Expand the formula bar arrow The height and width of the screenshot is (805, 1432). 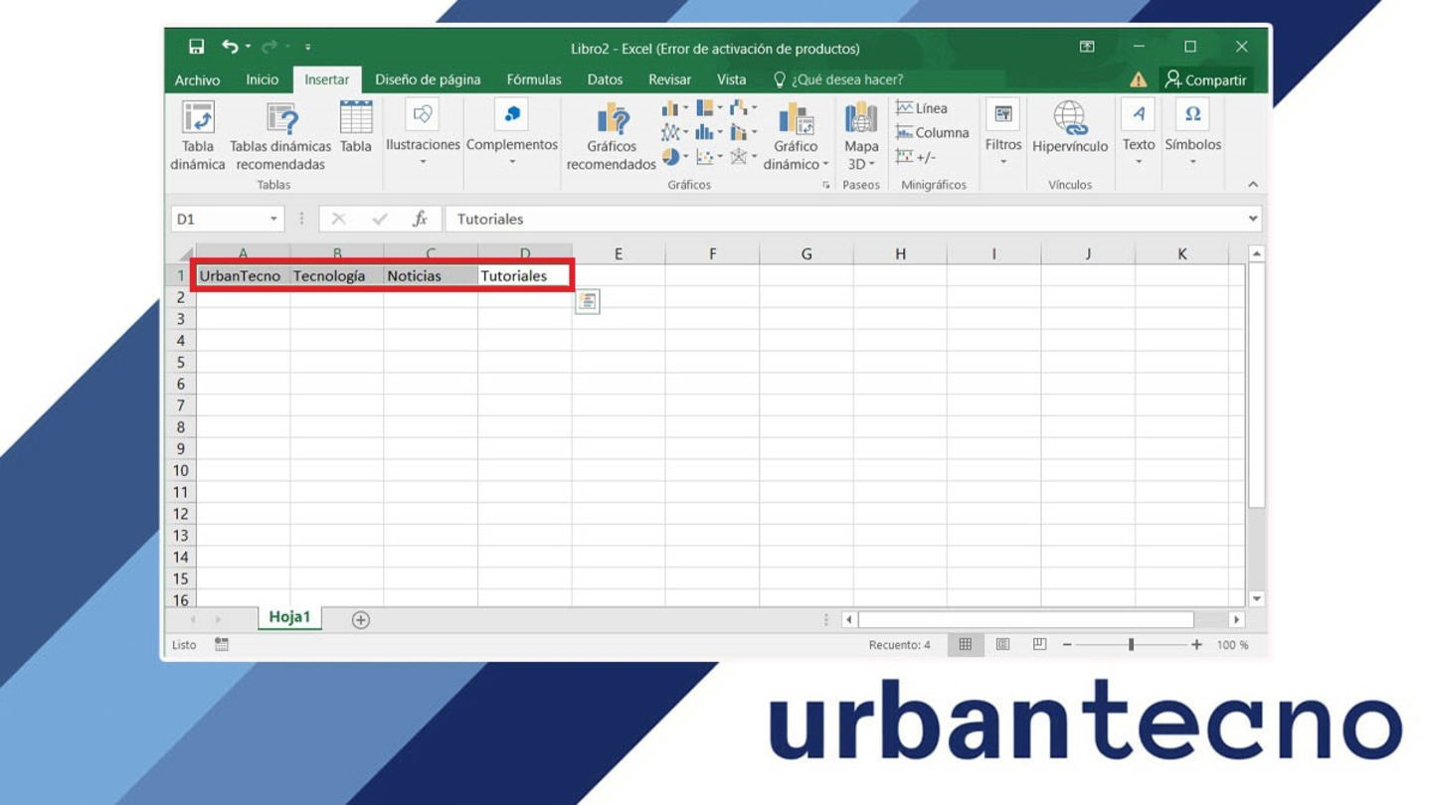pos(1253,219)
